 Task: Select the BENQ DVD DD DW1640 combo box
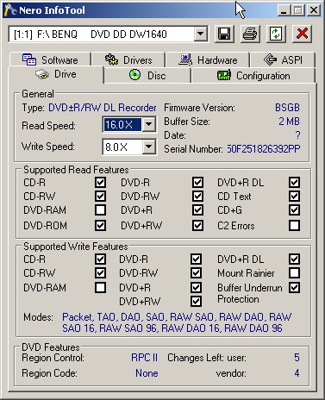tap(108, 34)
